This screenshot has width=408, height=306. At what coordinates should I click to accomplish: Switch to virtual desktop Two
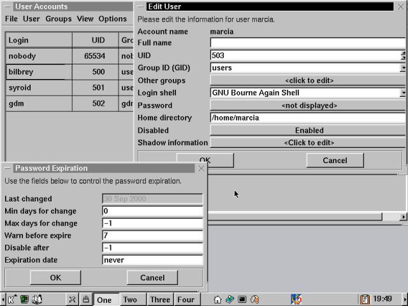coord(130,299)
